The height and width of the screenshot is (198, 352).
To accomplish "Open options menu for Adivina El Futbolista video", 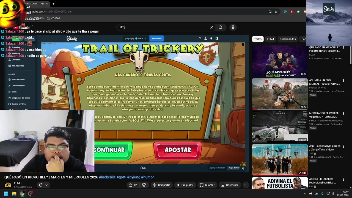I will coord(343,179).
